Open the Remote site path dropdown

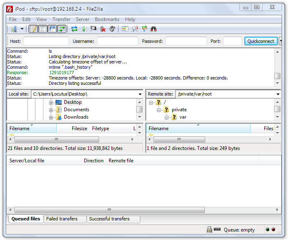tap(278, 94)
